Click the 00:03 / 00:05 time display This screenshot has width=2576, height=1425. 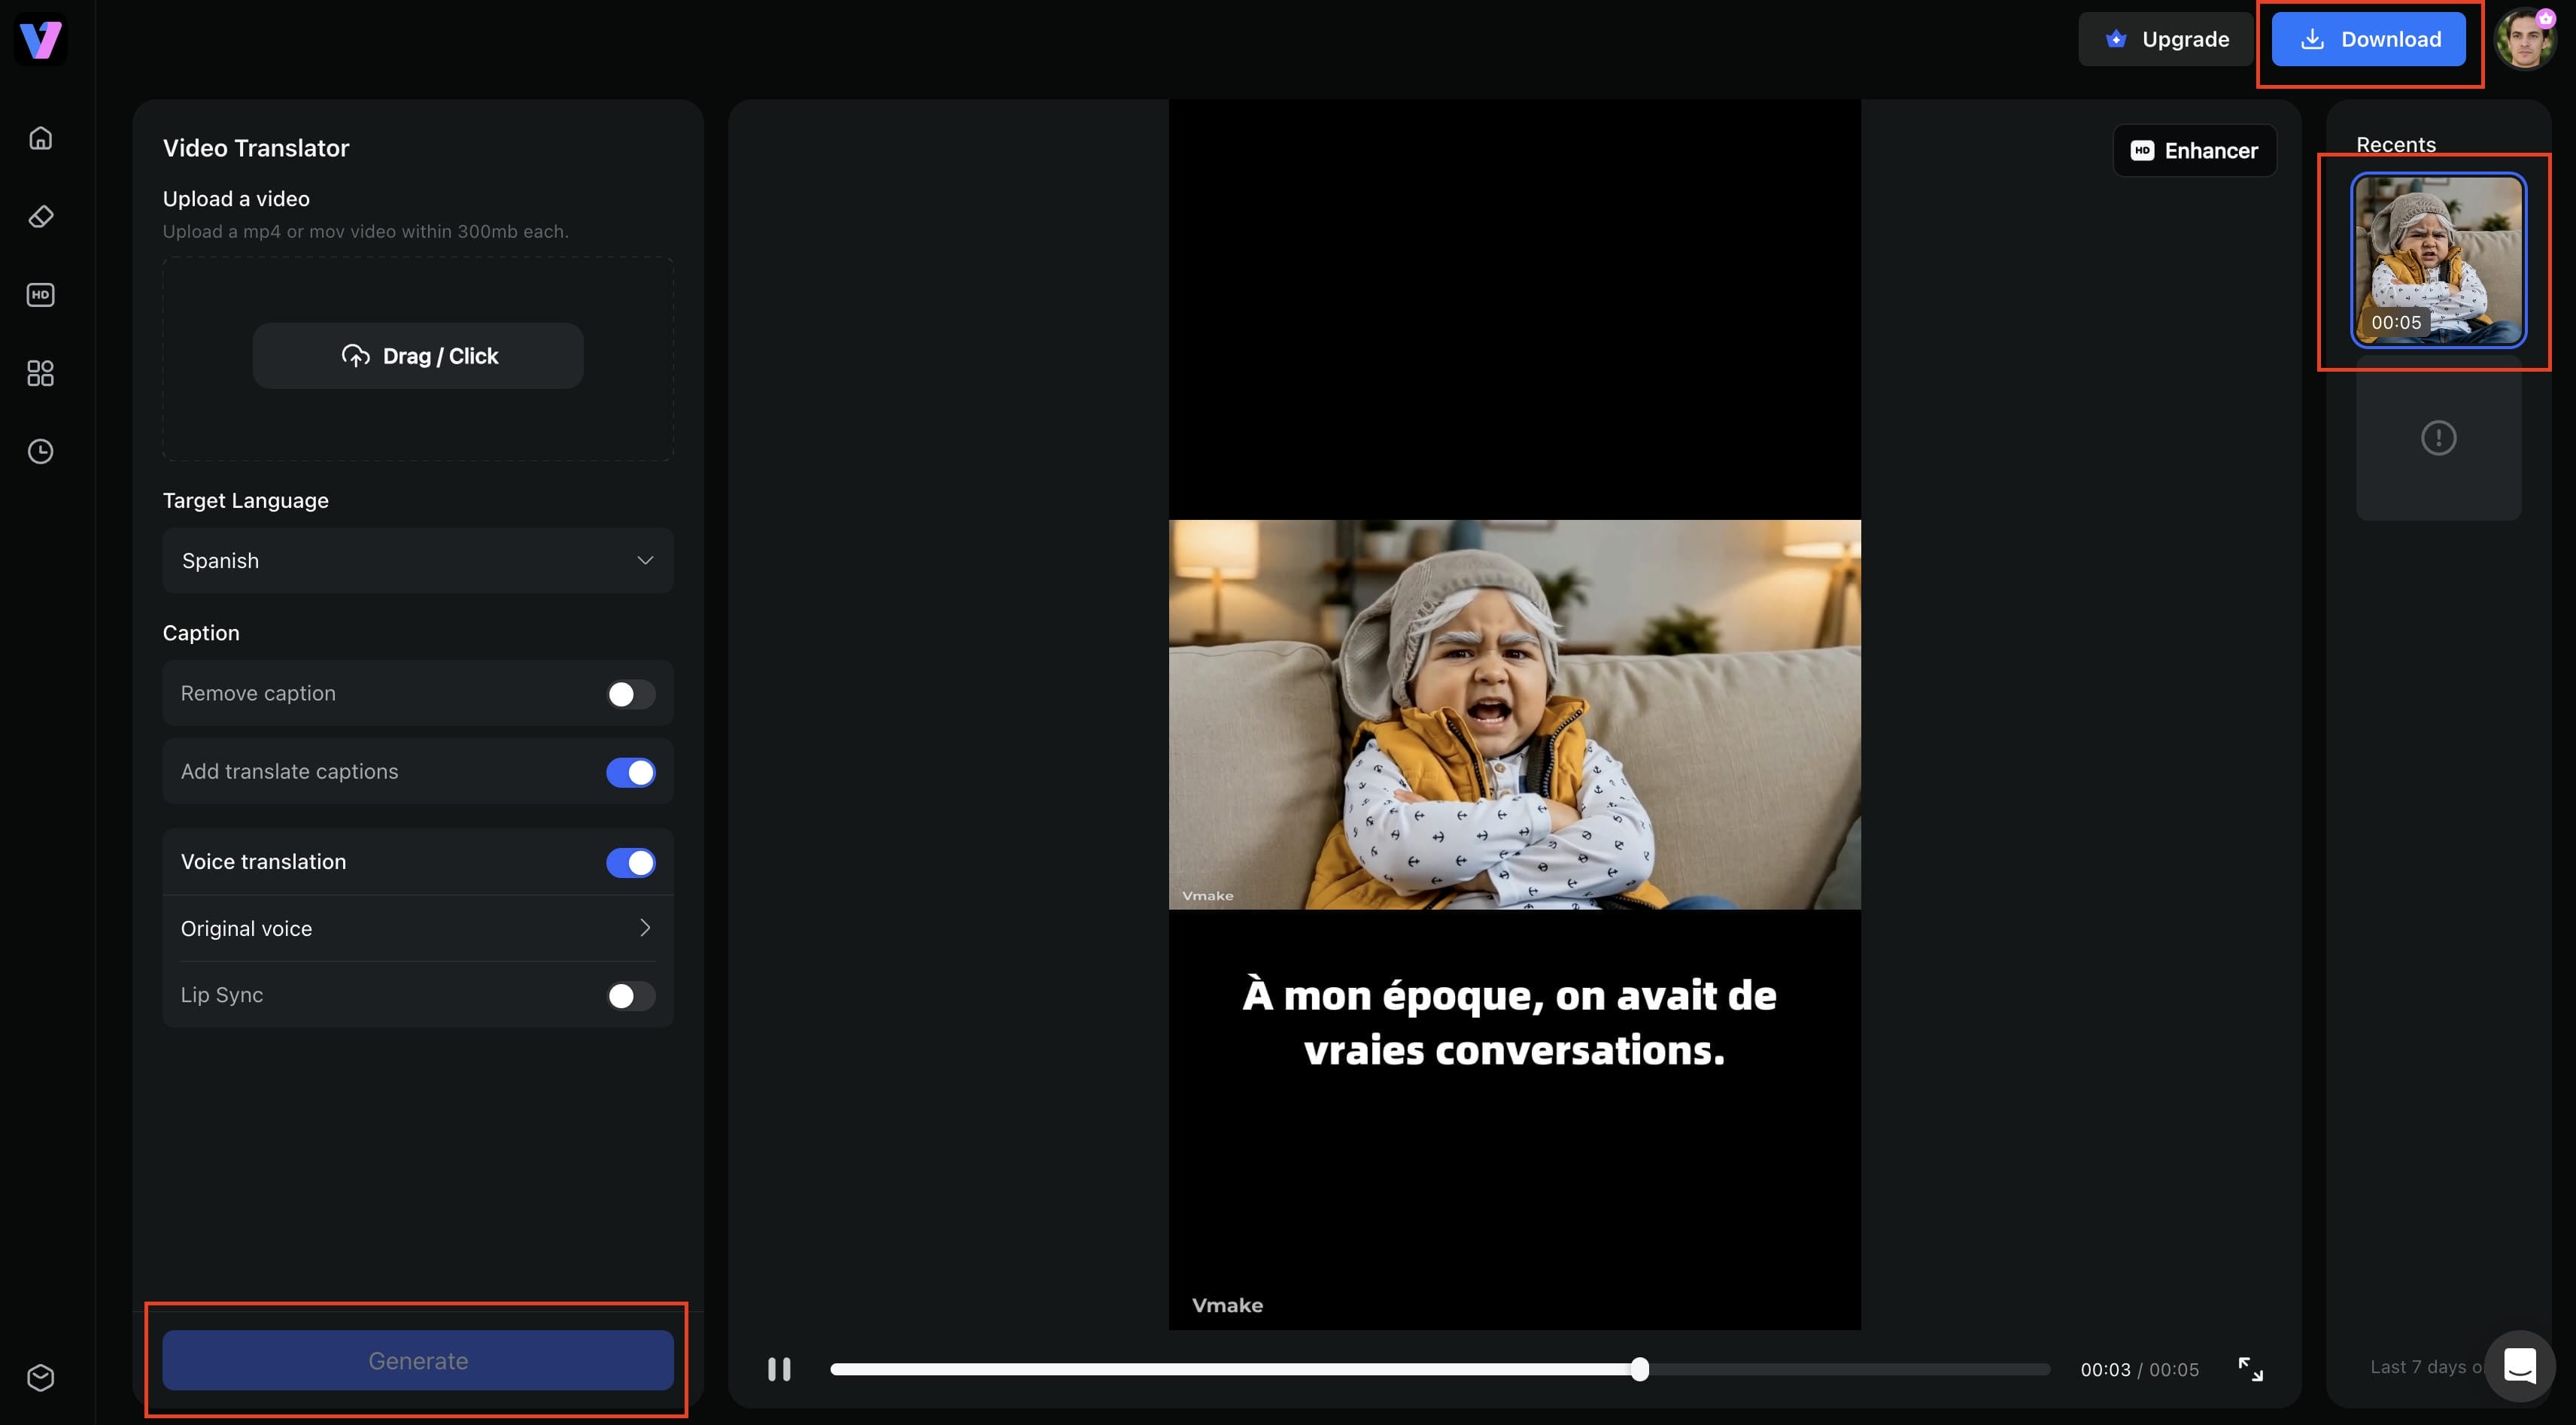(x=2140, y=1369)
